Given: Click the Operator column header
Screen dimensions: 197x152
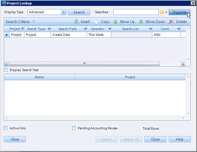Looking at the screenshot, I should tap(99, 29).
